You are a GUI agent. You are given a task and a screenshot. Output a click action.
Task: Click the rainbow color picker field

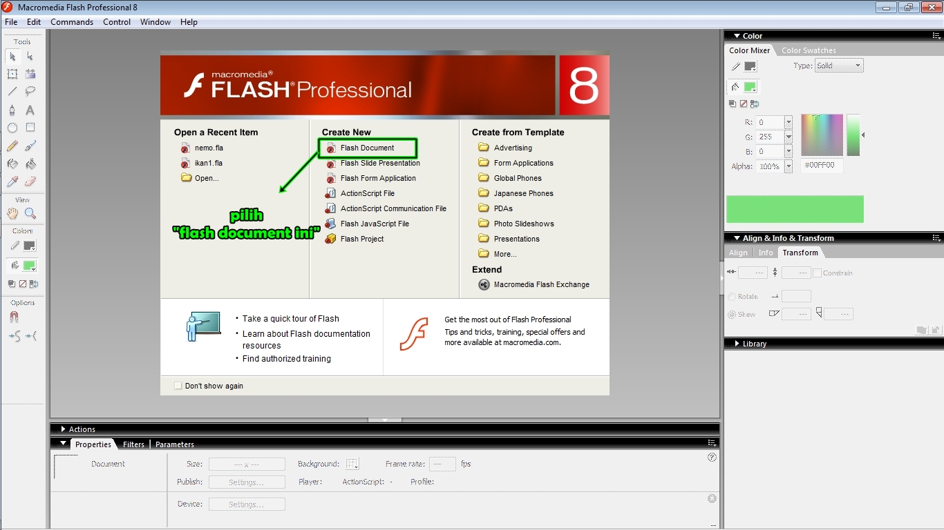(x=822, y=135)
